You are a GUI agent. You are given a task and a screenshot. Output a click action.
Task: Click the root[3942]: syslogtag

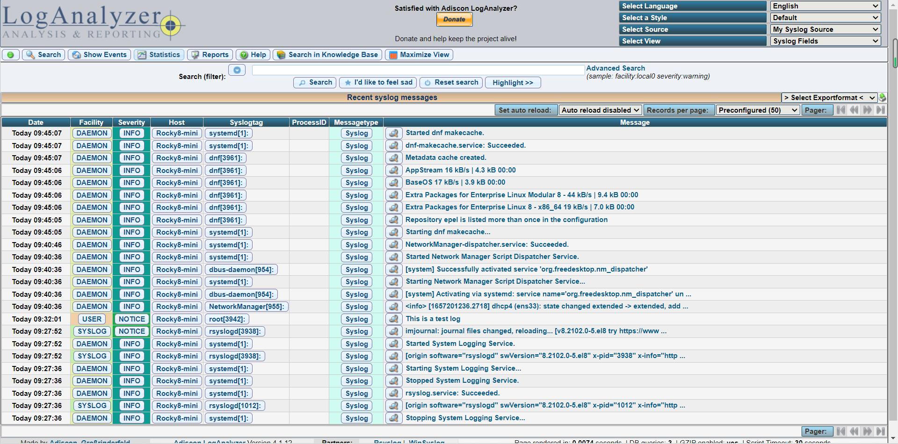(227, 319)
